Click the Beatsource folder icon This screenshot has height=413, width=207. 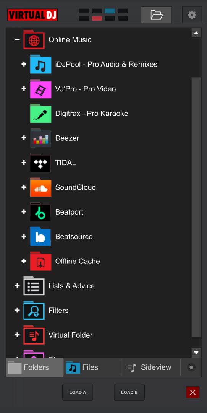pyautogui.click(x=40, y=237)
